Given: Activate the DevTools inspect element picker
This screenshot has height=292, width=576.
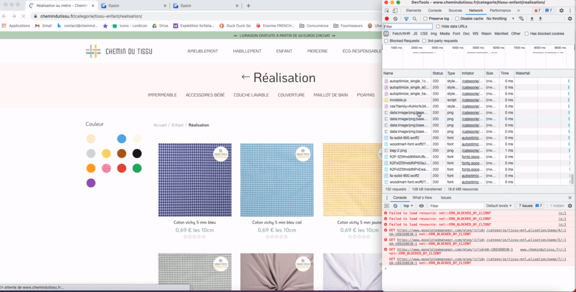Looking at the screenshot, I should coord(387,10).
